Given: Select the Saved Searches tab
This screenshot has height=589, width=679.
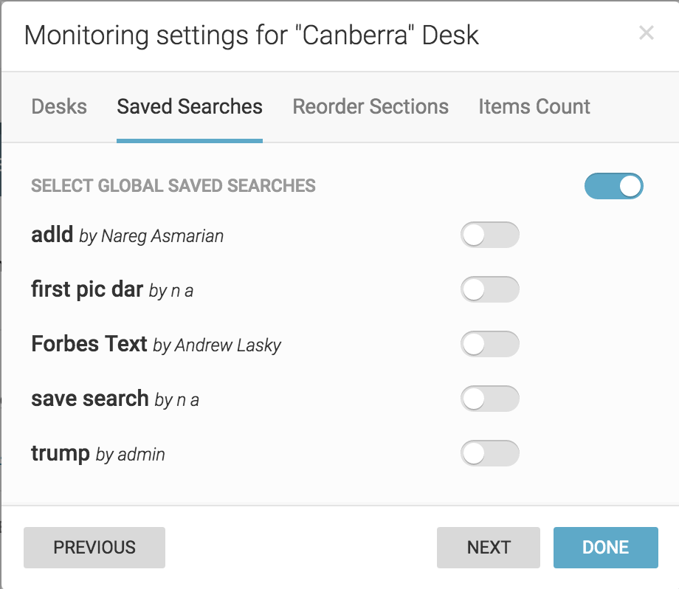Looking at the screenshot, I should (x=189, y=106).
